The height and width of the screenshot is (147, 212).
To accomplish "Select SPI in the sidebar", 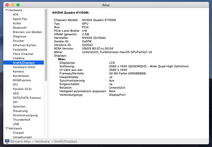I will [15, 102].
